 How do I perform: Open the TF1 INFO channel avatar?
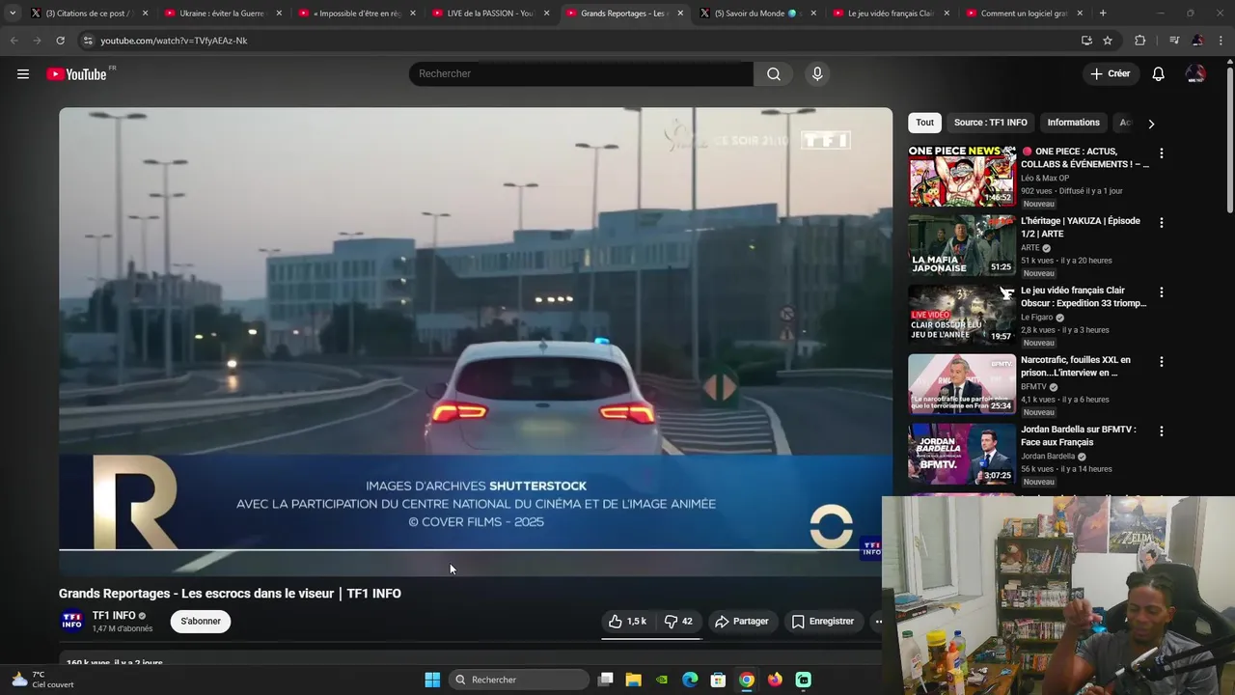72,621
